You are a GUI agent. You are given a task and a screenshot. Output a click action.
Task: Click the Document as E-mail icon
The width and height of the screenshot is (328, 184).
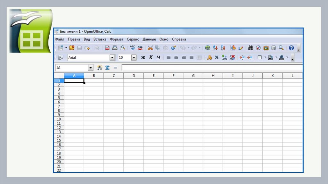click(87, 48)
